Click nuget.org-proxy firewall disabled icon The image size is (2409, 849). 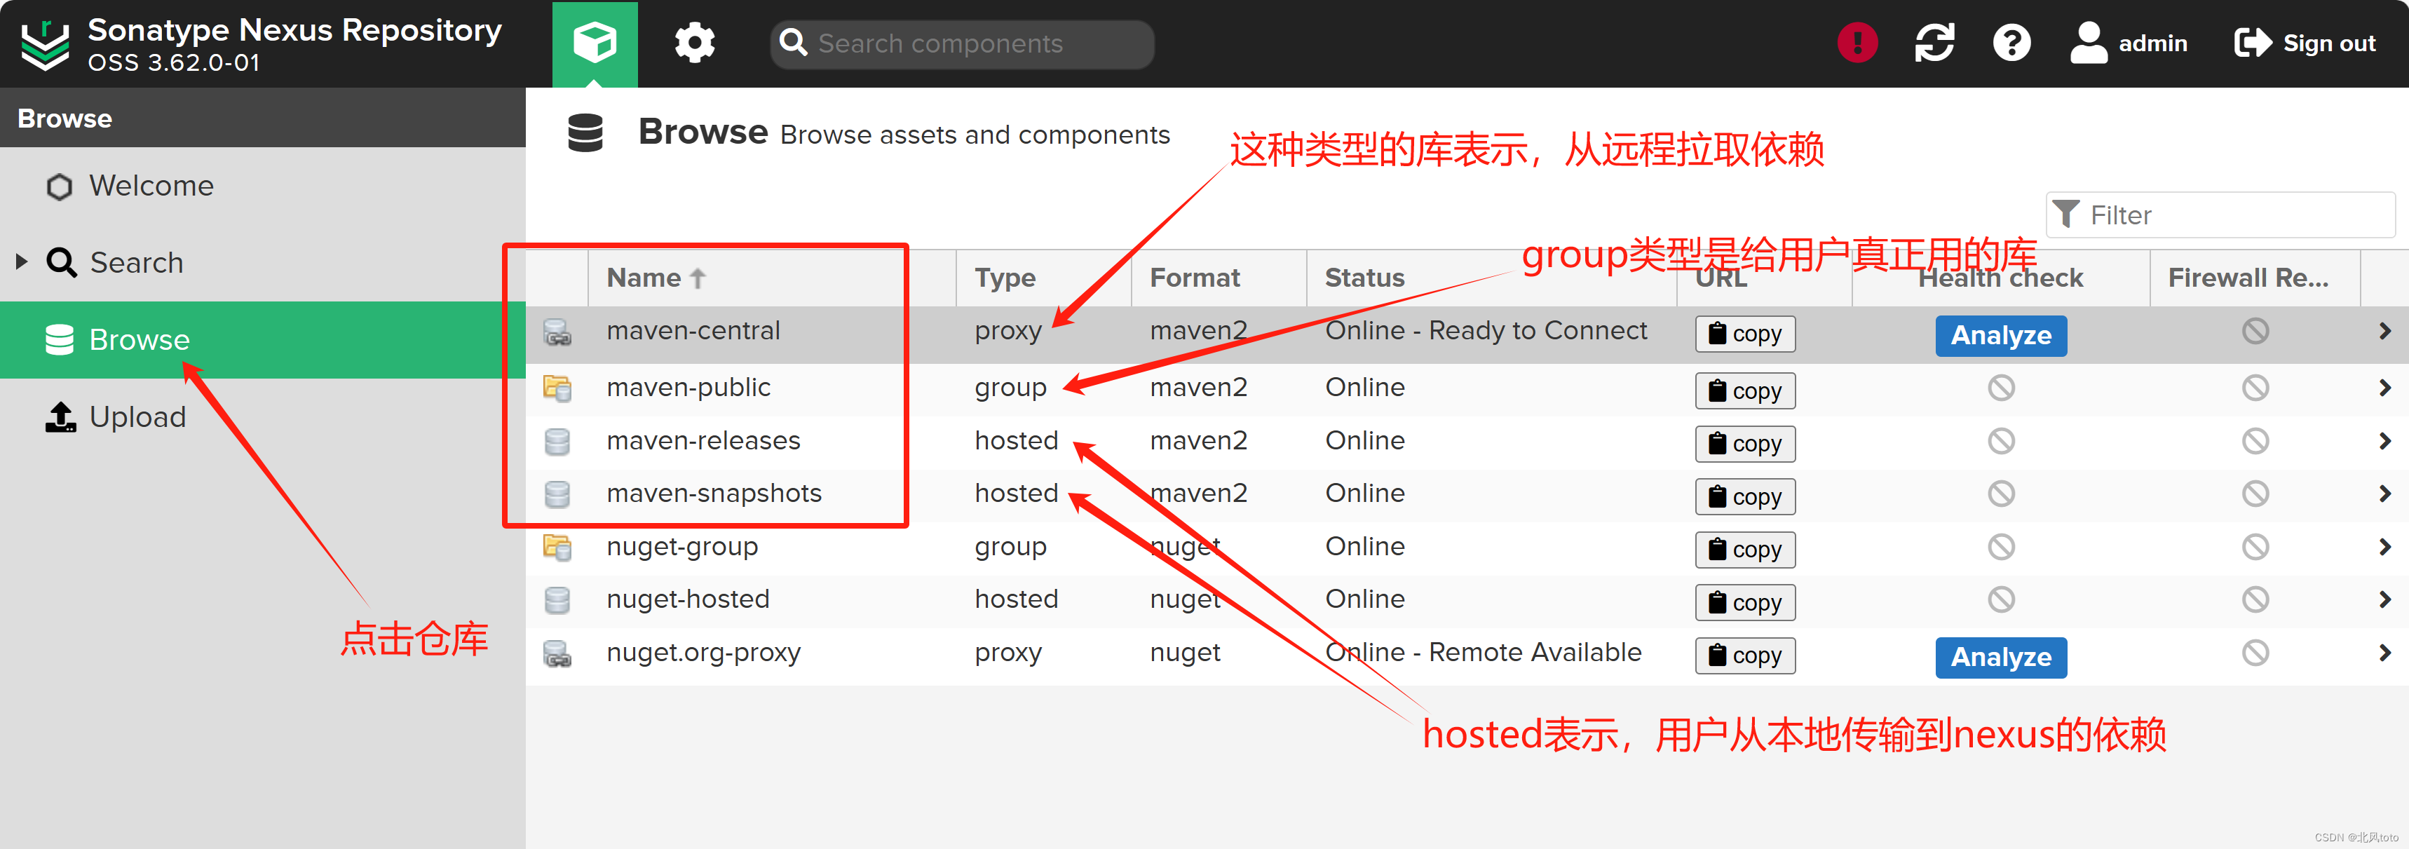tap(2255, 652)
